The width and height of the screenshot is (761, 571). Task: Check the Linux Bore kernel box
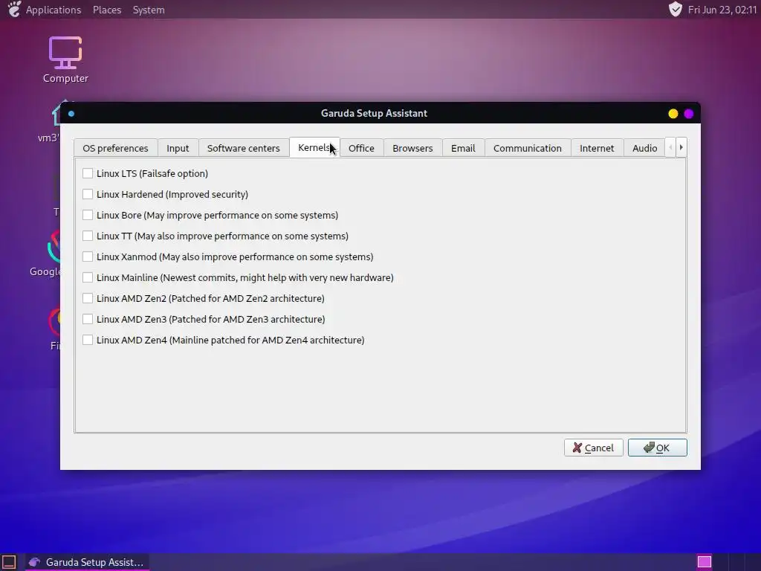click(88, 215)
